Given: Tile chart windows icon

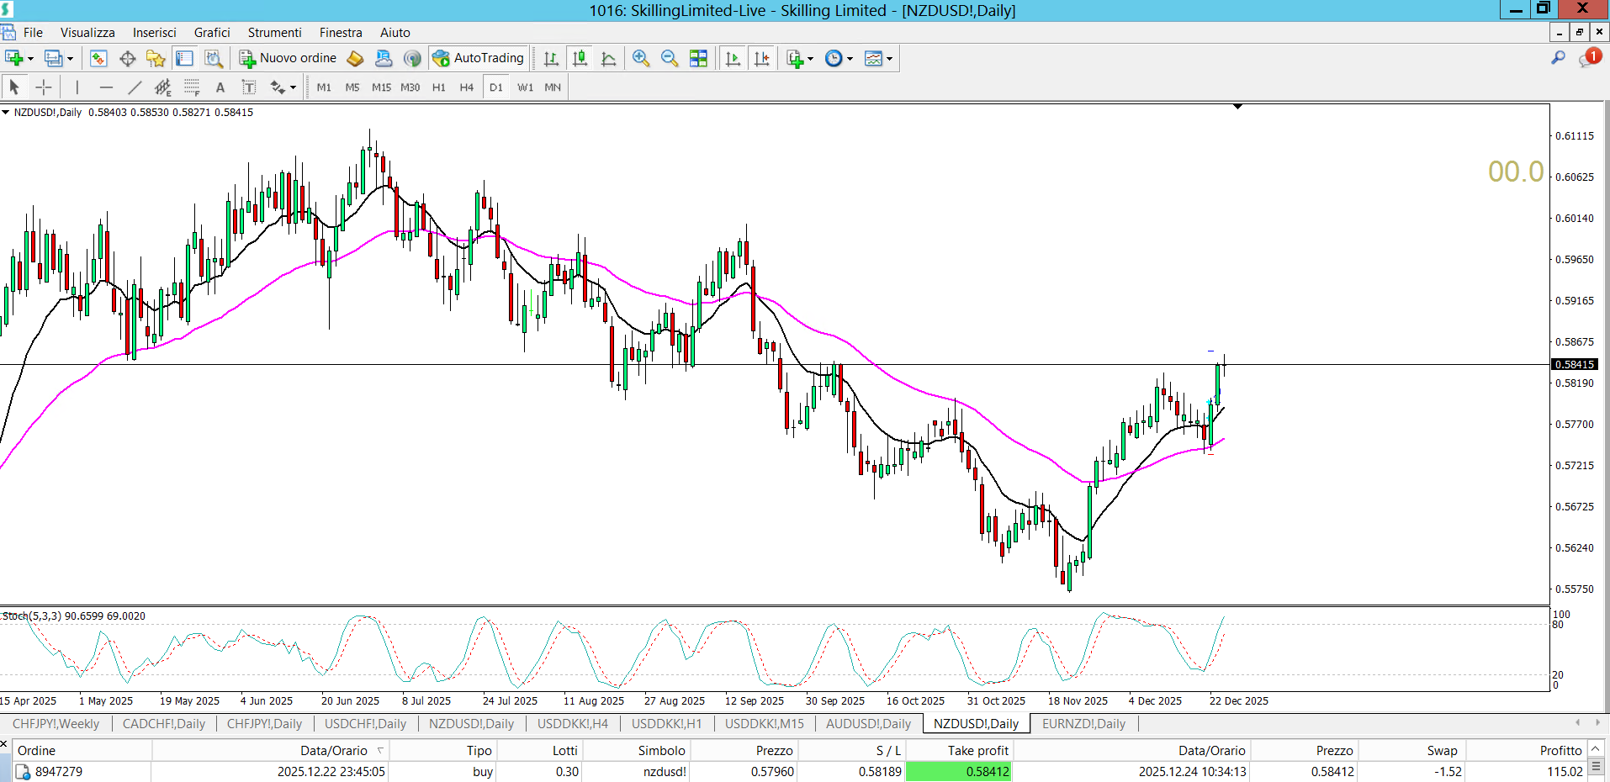Looking at the screenshot, I should [698, 58].
